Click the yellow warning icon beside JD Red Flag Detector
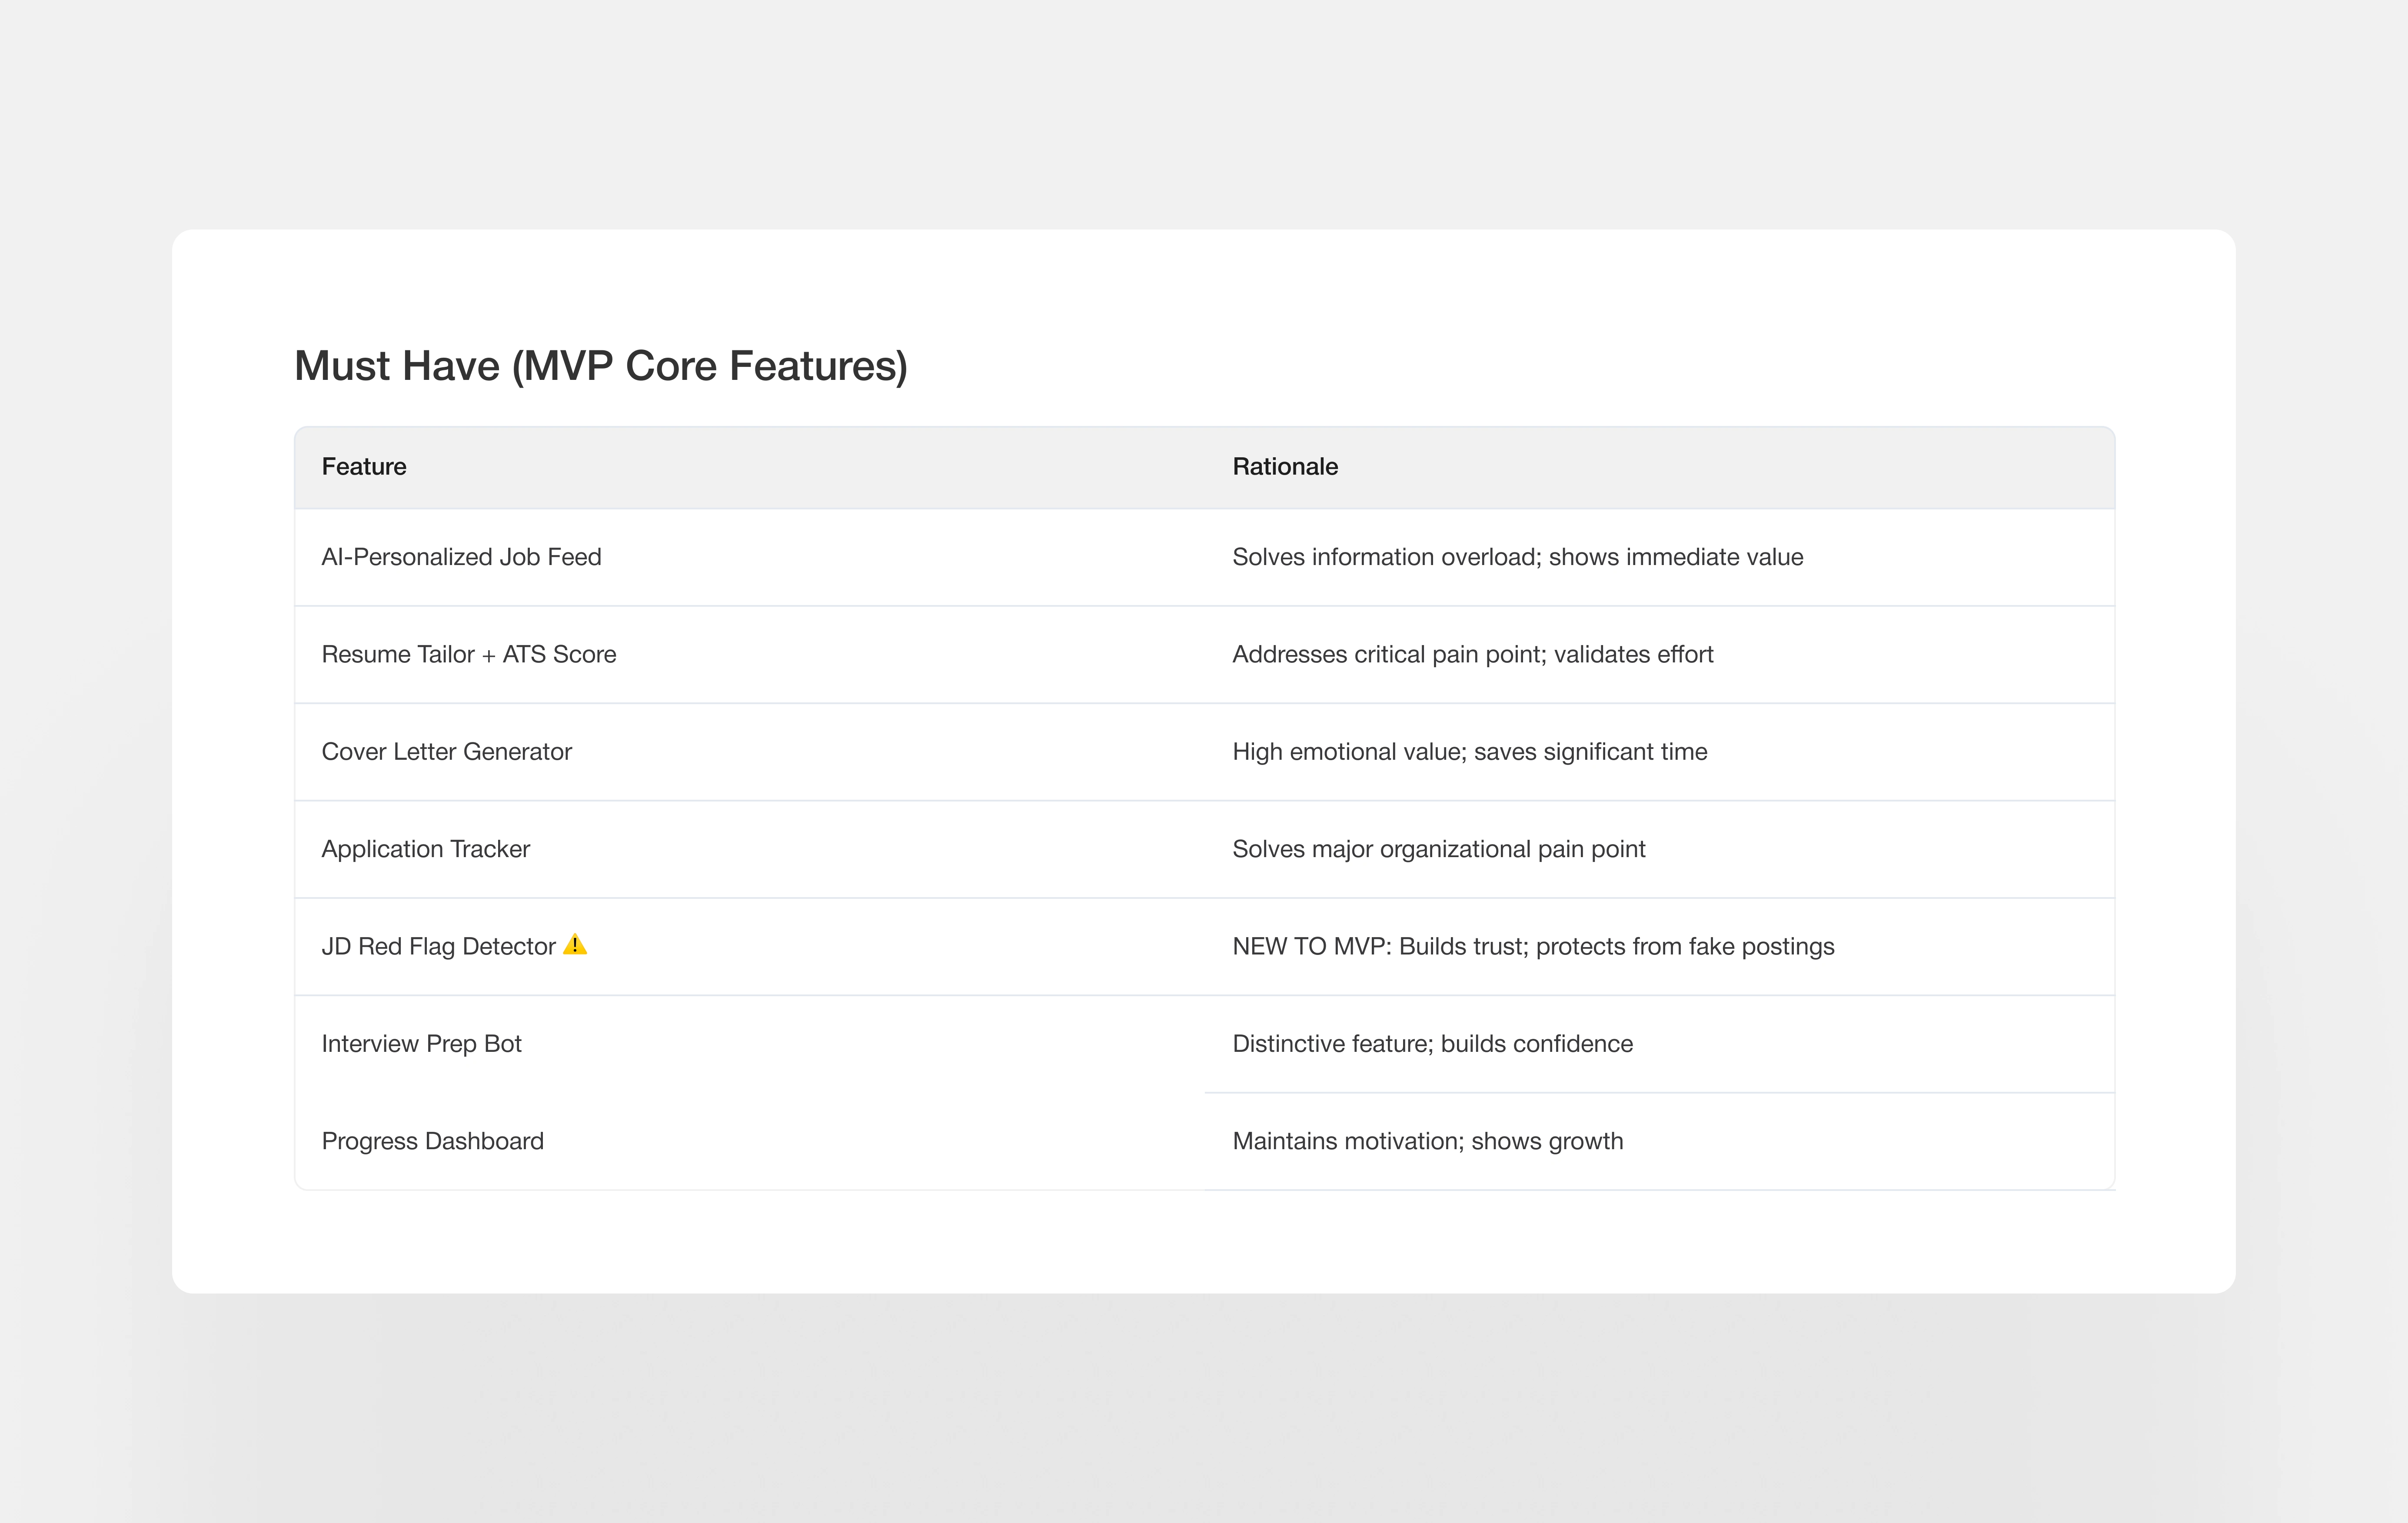Image resolution: width=2408 pixels, height=1523 pixels. (575, 944)
